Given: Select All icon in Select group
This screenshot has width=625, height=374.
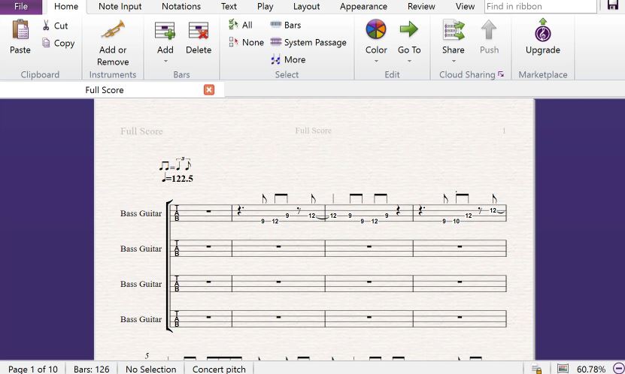Looking at the screenshot, I should click(233, 24).
